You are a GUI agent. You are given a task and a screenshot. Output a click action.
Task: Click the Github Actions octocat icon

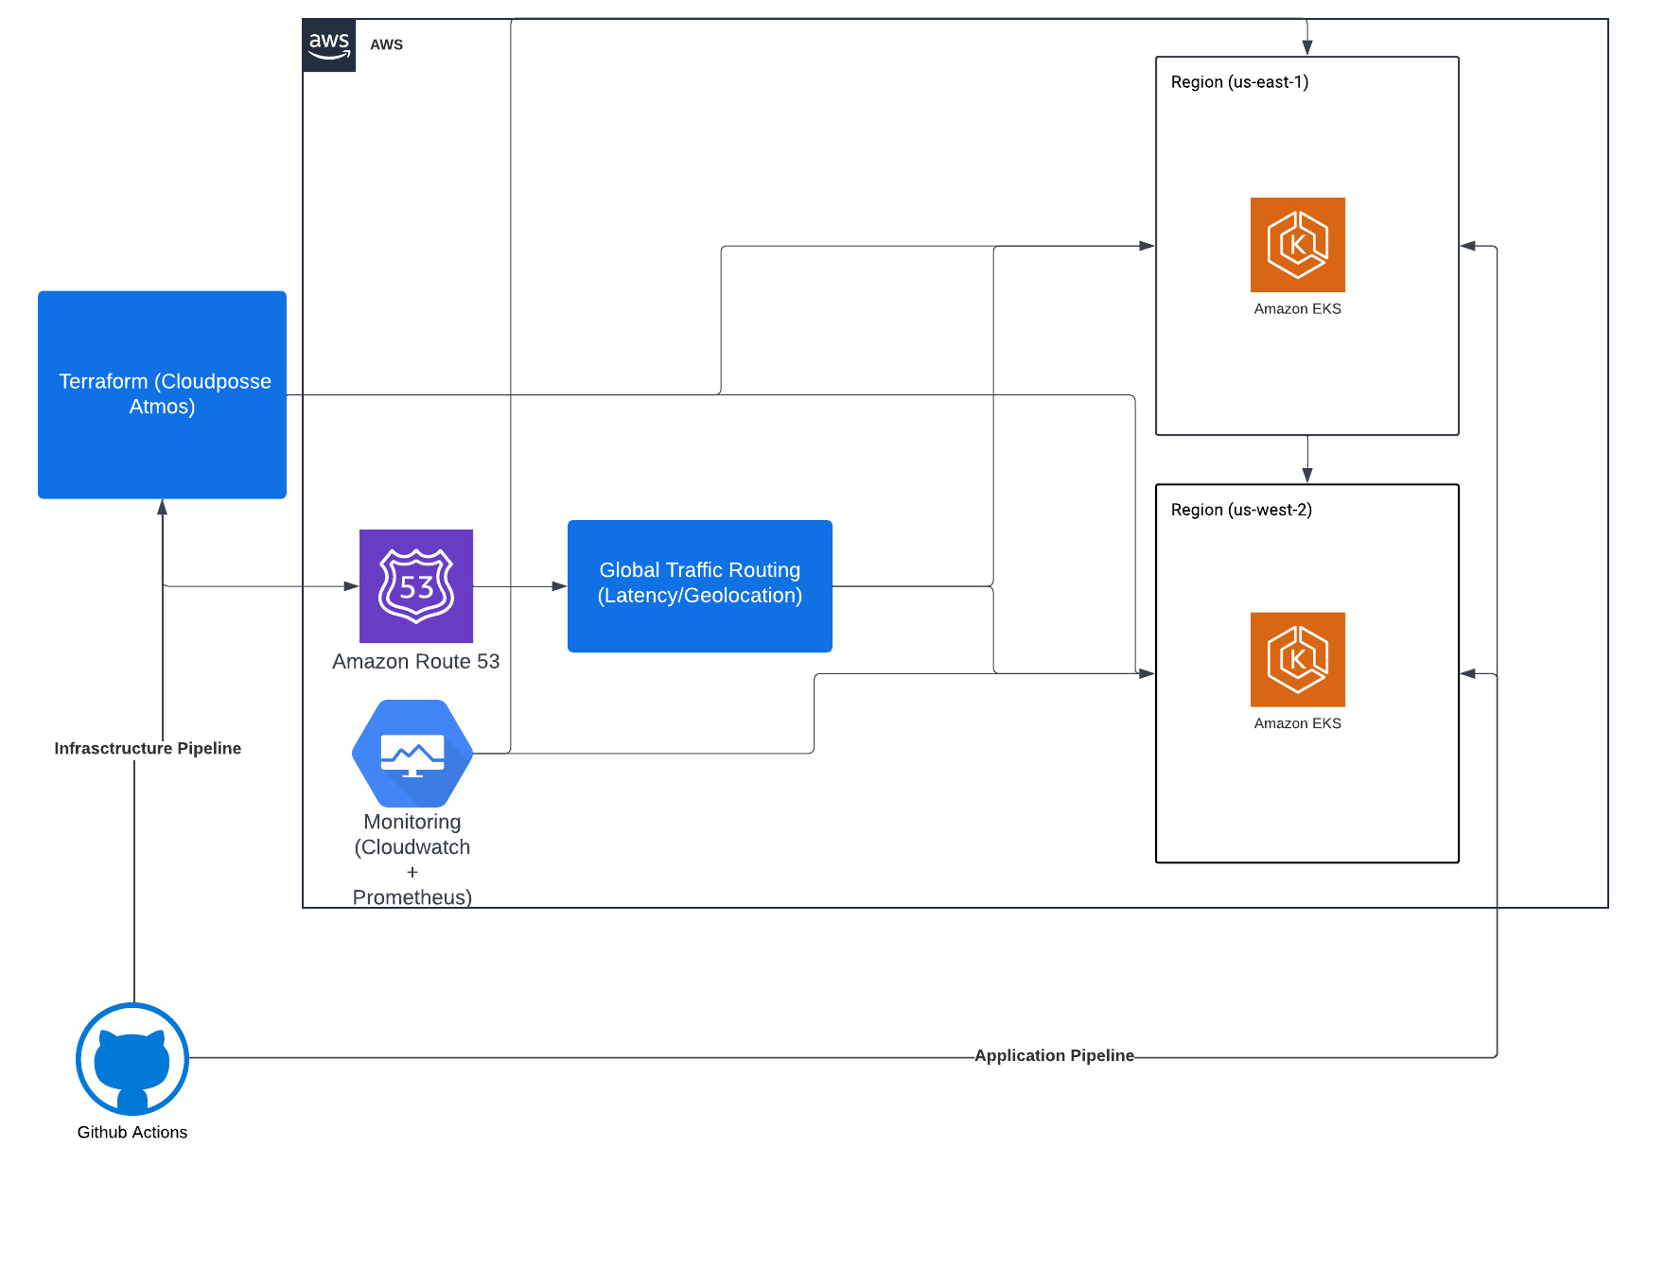132,1059
